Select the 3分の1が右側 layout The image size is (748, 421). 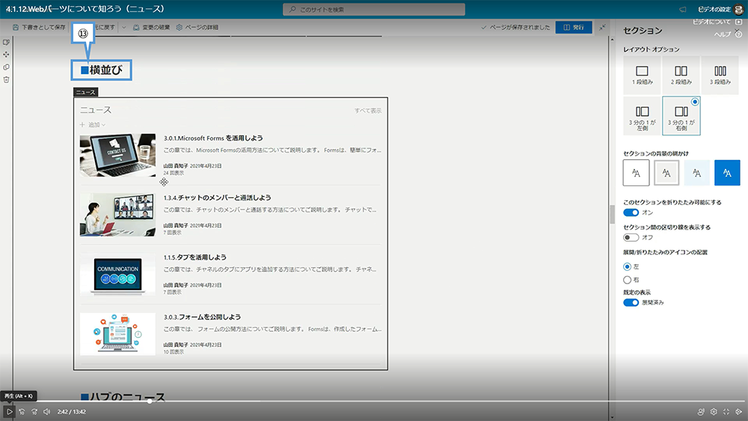[681, 116]
